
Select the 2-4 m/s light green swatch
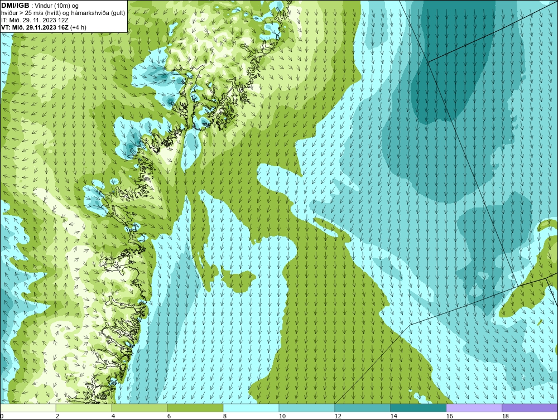pos(84,408)
